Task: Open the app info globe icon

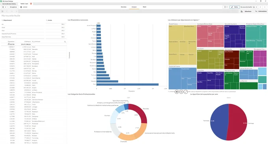Action: pos(21,7)
